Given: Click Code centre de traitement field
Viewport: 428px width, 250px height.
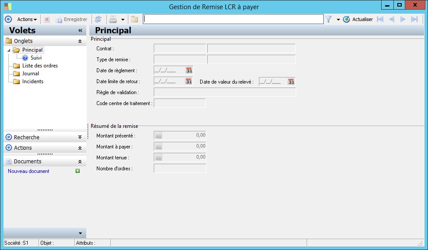Looking at the screenshot, I should (x=180, y=103).
